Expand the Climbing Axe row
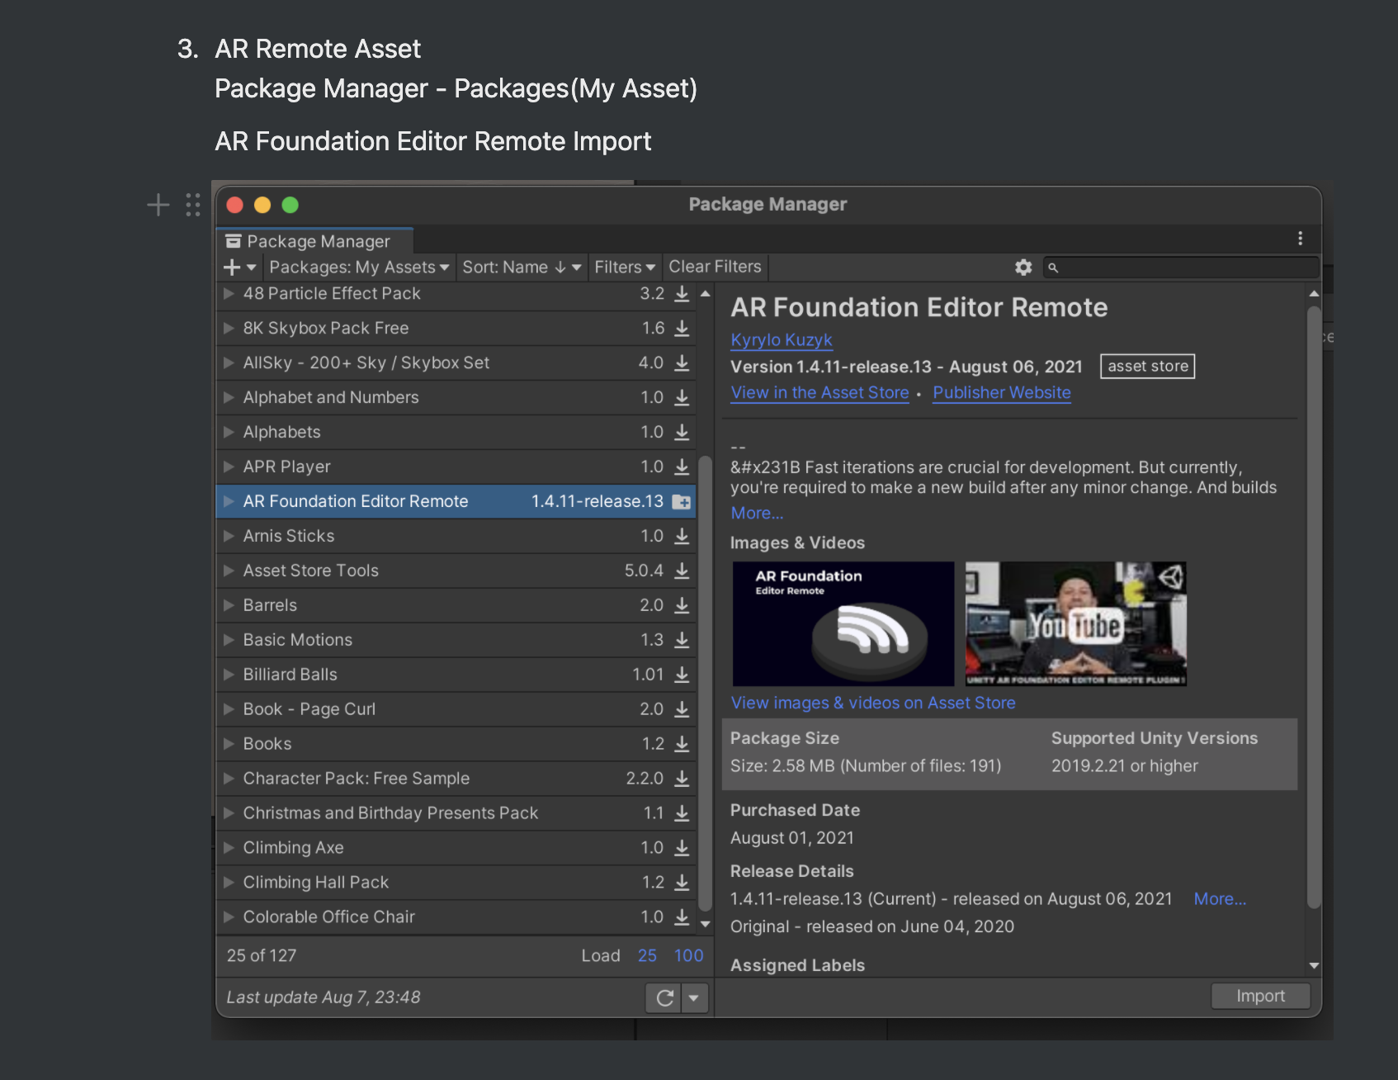The image size is (1398, 1080). click(x=229, y=849)
